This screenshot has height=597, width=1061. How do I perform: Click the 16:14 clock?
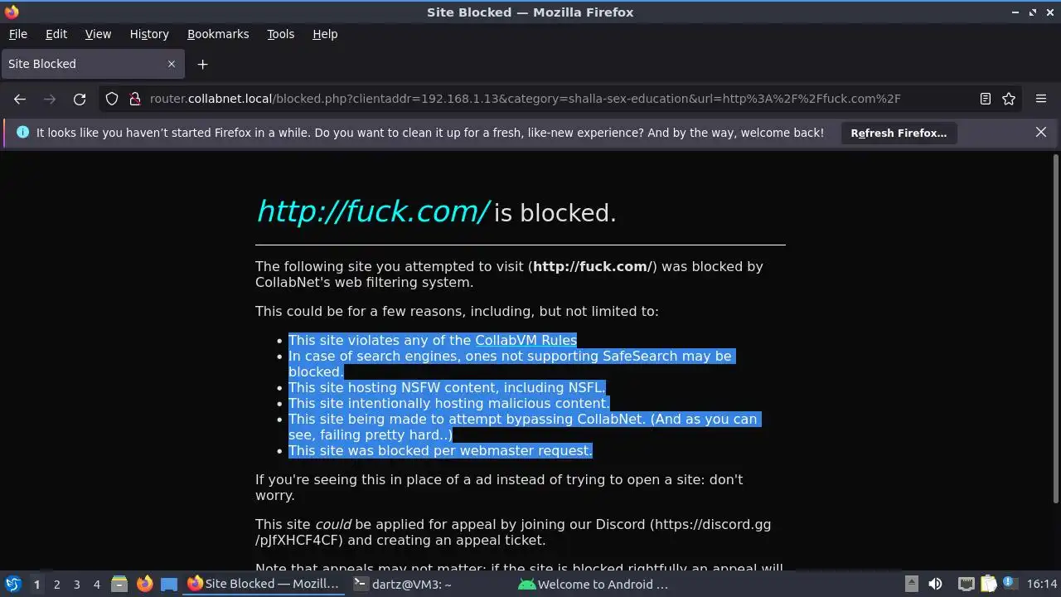(x=1042, y=584)
